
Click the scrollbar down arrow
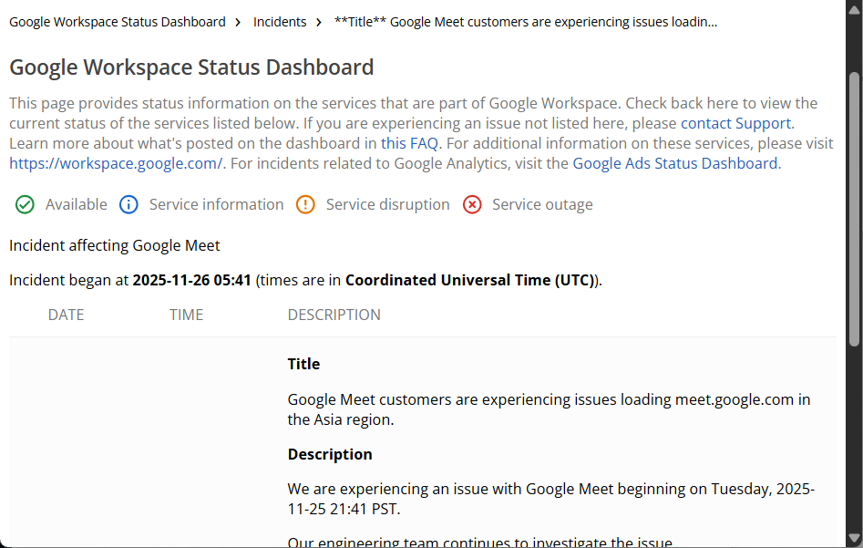pos(855,539)
